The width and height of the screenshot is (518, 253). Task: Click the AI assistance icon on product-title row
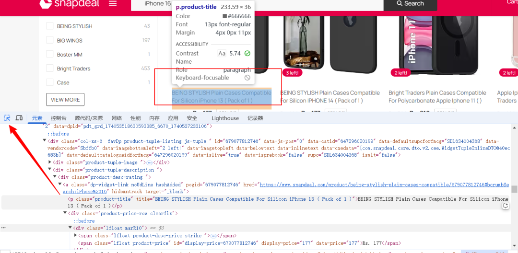[505, 206]
